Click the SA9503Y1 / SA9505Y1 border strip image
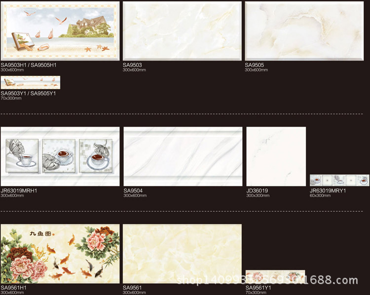Image resolution: width=370 pixels, height=295 pixels. coord(31,82)
